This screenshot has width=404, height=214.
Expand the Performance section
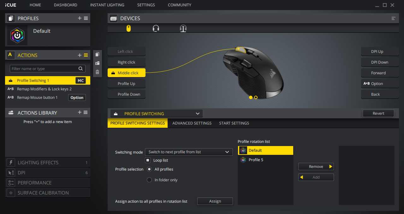(x=48, y=183)
